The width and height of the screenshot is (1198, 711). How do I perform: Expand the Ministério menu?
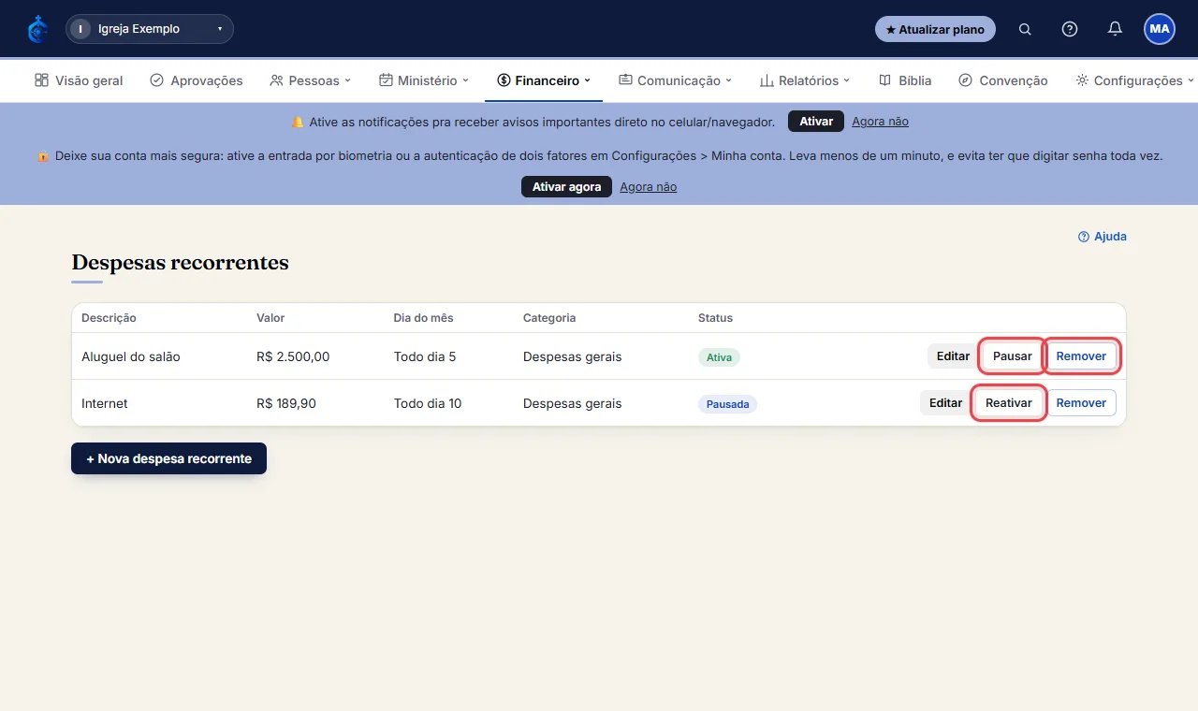click(x=424, y=80)
